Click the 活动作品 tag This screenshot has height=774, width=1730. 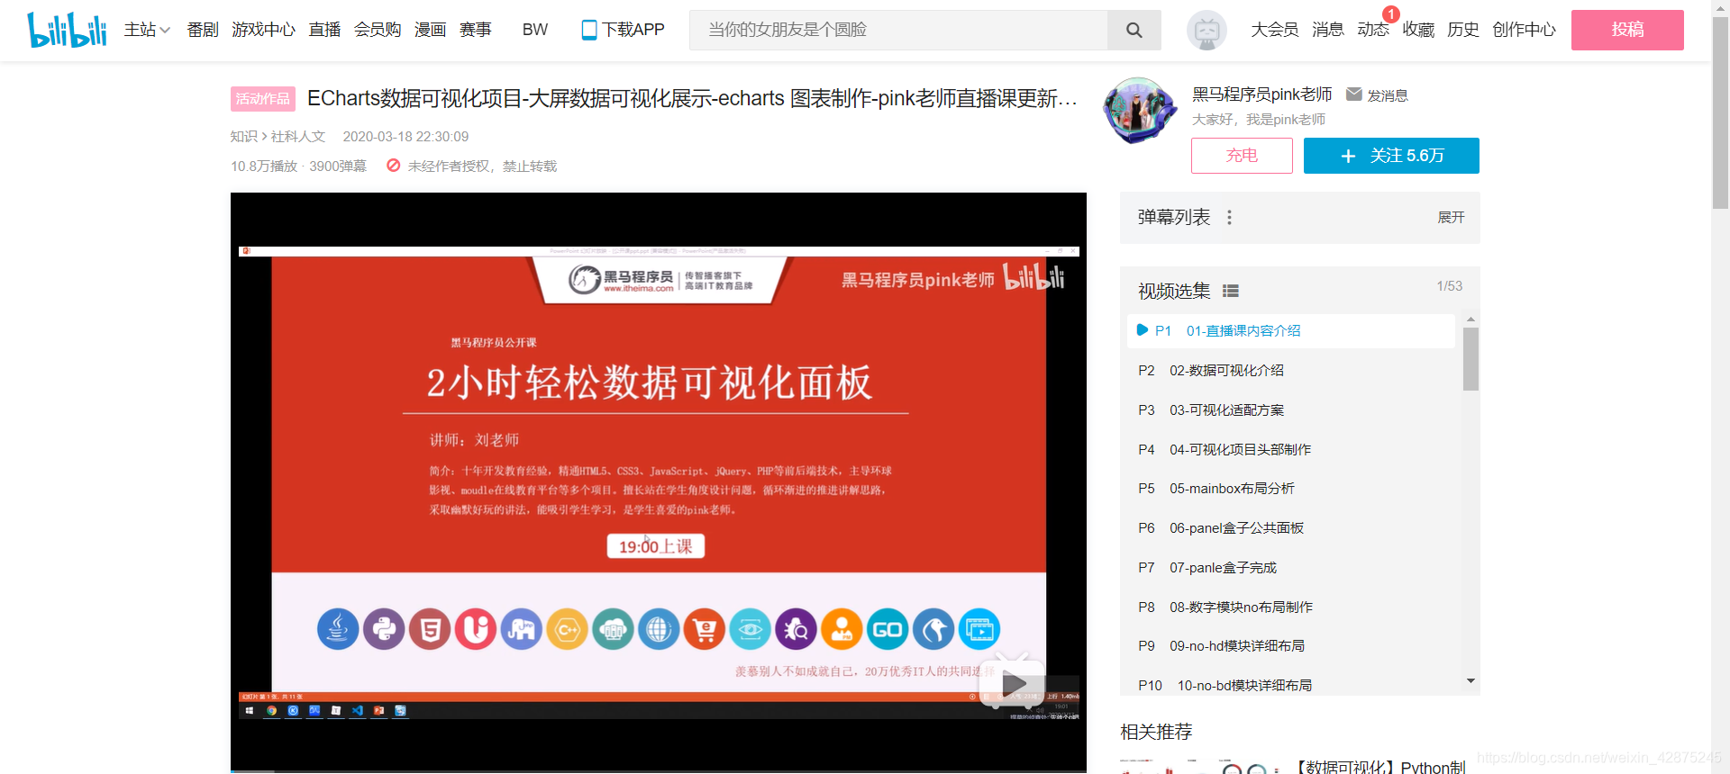(x=263, y=99)
